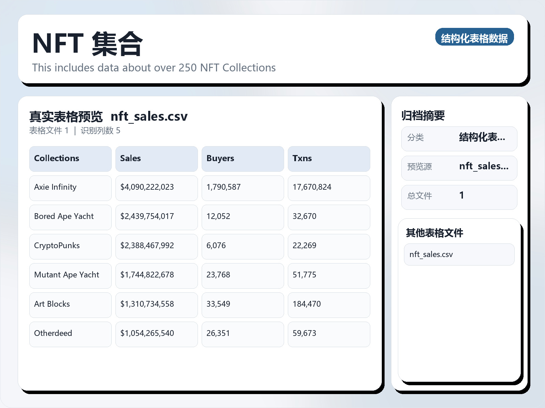Click the 结构化表格数据 badge

pyautogui.click(x=475, y=38)
